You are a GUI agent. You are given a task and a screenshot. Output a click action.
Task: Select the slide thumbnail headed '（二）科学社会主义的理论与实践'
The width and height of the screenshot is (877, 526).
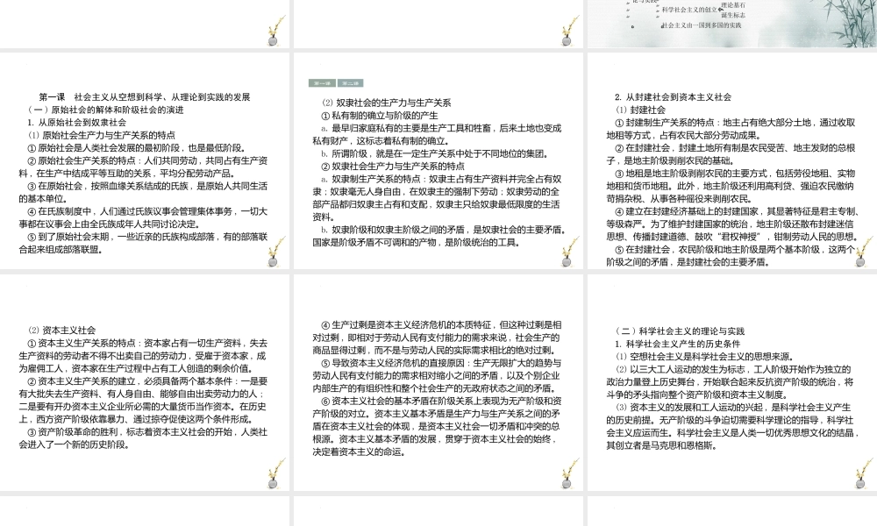(732, 382)
